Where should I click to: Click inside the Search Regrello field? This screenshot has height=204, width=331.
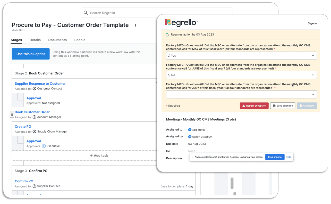coord(157,13)
